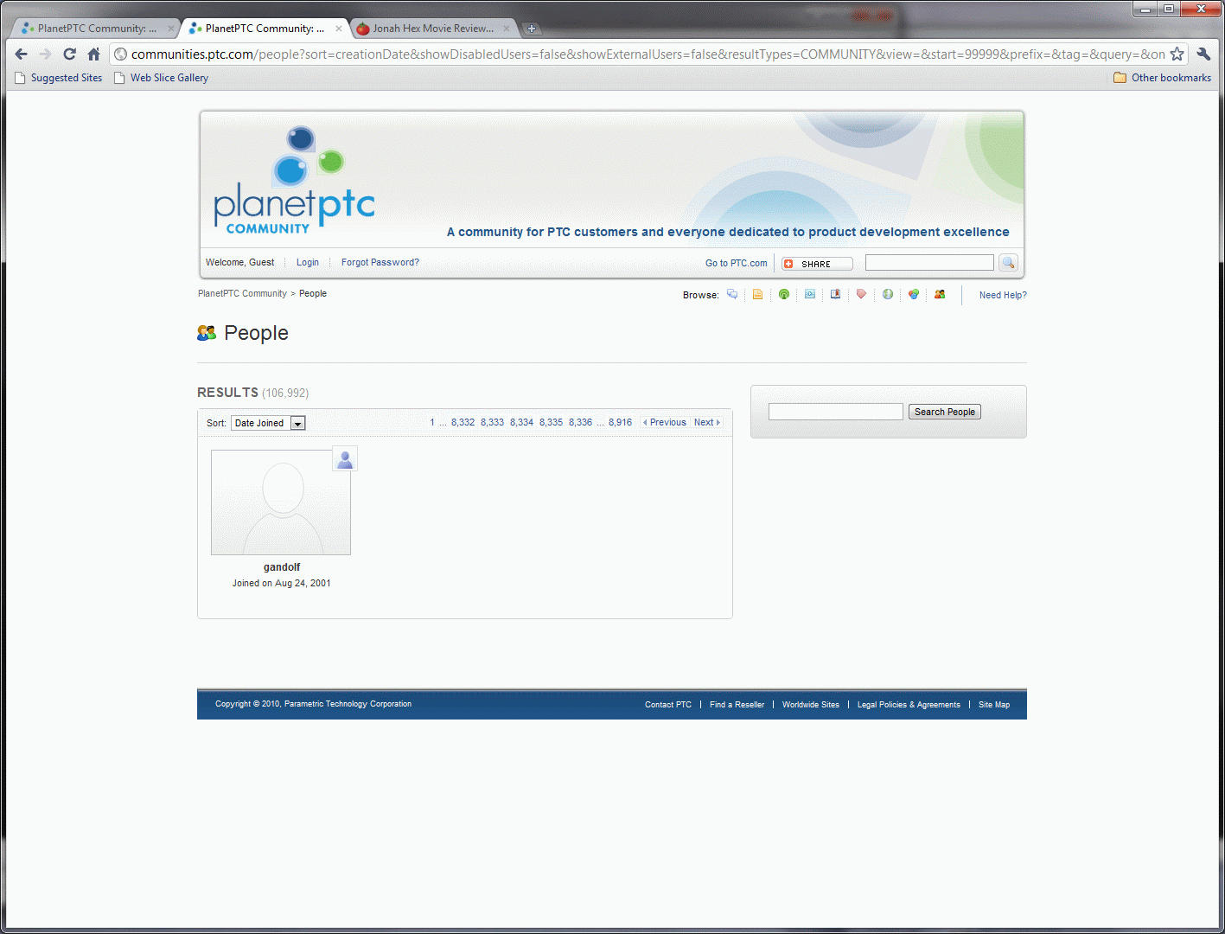Open the people browse icon
The height and width of the screenshot is (934, 1225).
(940, 294)
